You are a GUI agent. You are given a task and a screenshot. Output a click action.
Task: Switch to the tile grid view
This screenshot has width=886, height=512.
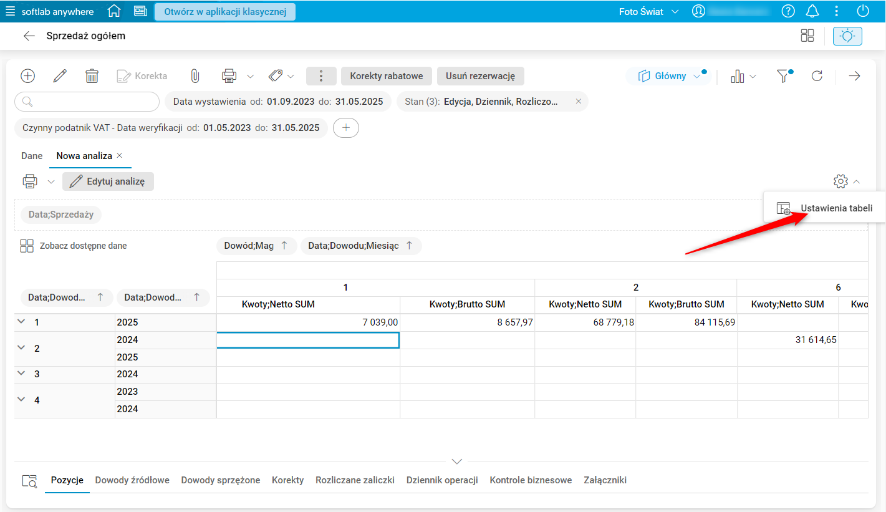tap(807, 36)
